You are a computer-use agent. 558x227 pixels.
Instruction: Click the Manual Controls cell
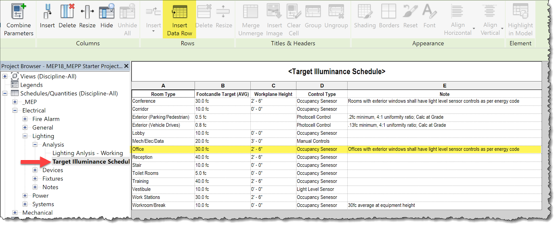click(x=322, y=141)
